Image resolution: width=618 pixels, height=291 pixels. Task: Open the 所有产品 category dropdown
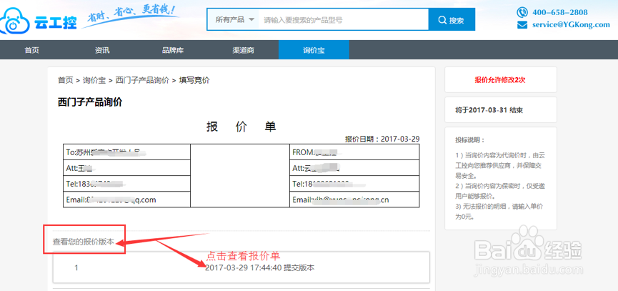(234, 20)
